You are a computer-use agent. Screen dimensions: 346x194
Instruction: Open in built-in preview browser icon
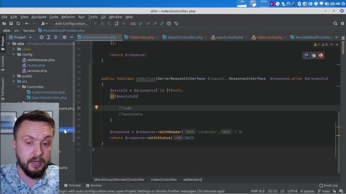307,56
